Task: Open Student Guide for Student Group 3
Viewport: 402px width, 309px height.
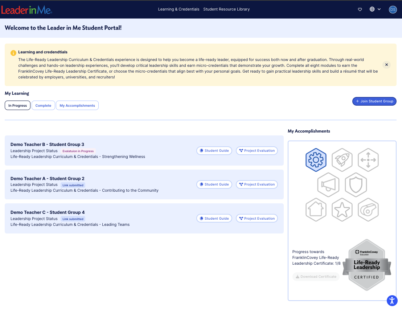Action: click(214, 151)
